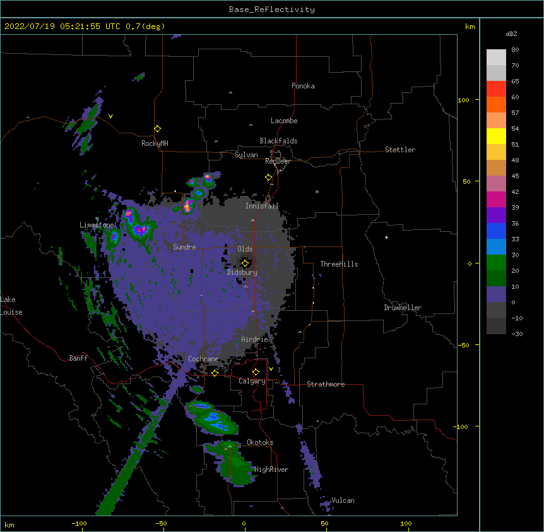
Task: Click the Cochrane label
Action: point(203,359)
